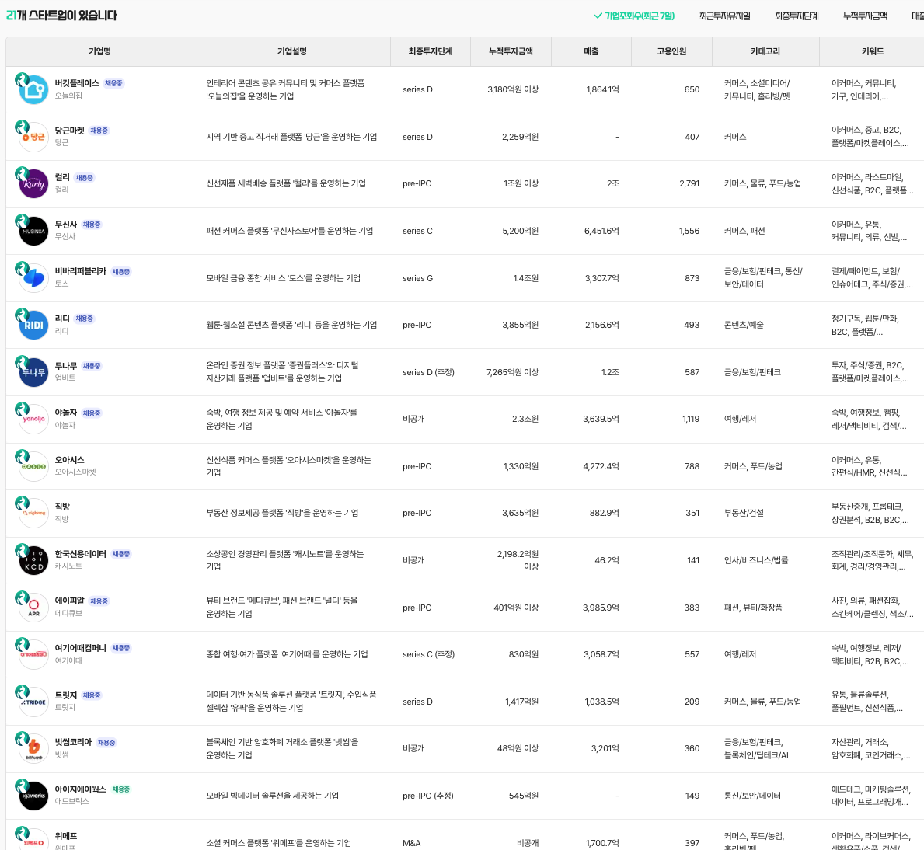924x850 pixels.
Task: Sort by 누적투자금액 option at top
Action: [864, 16]
